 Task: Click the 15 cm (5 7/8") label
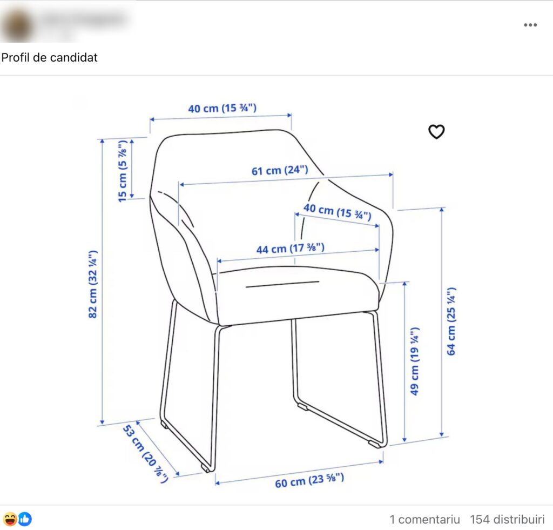click(122, 171)
